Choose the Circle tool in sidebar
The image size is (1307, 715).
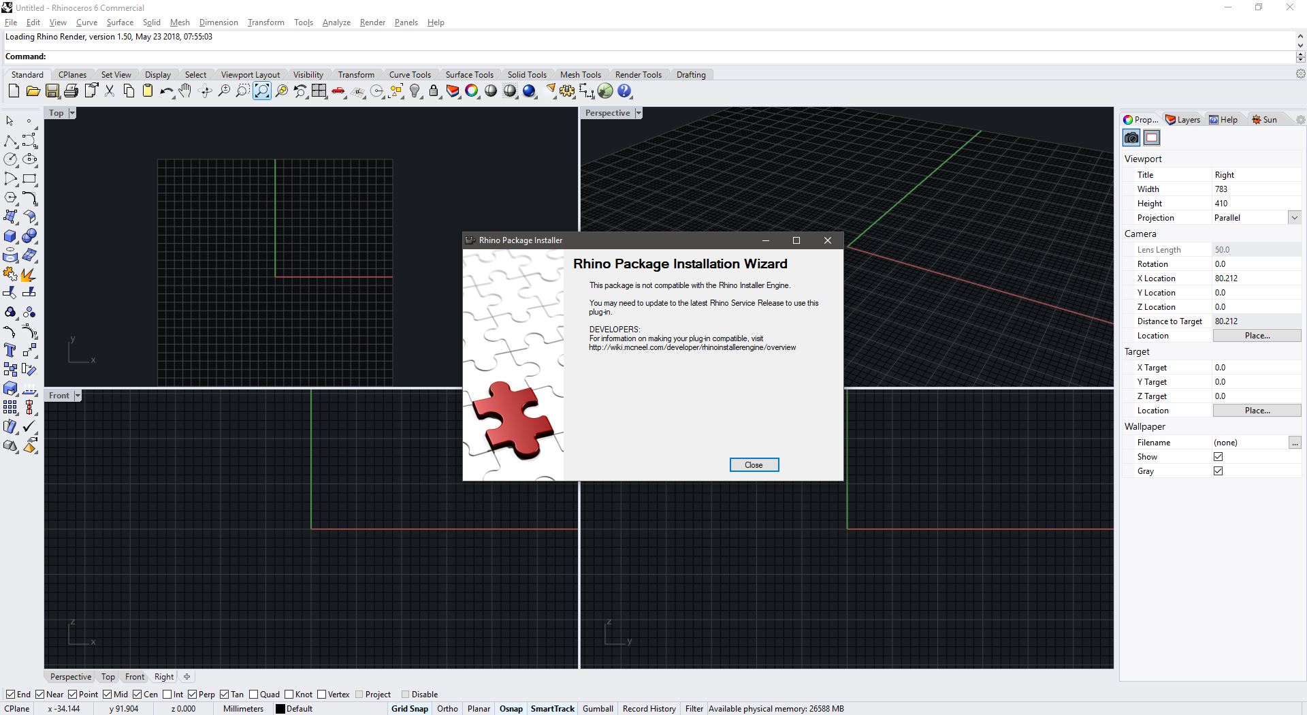10,160
